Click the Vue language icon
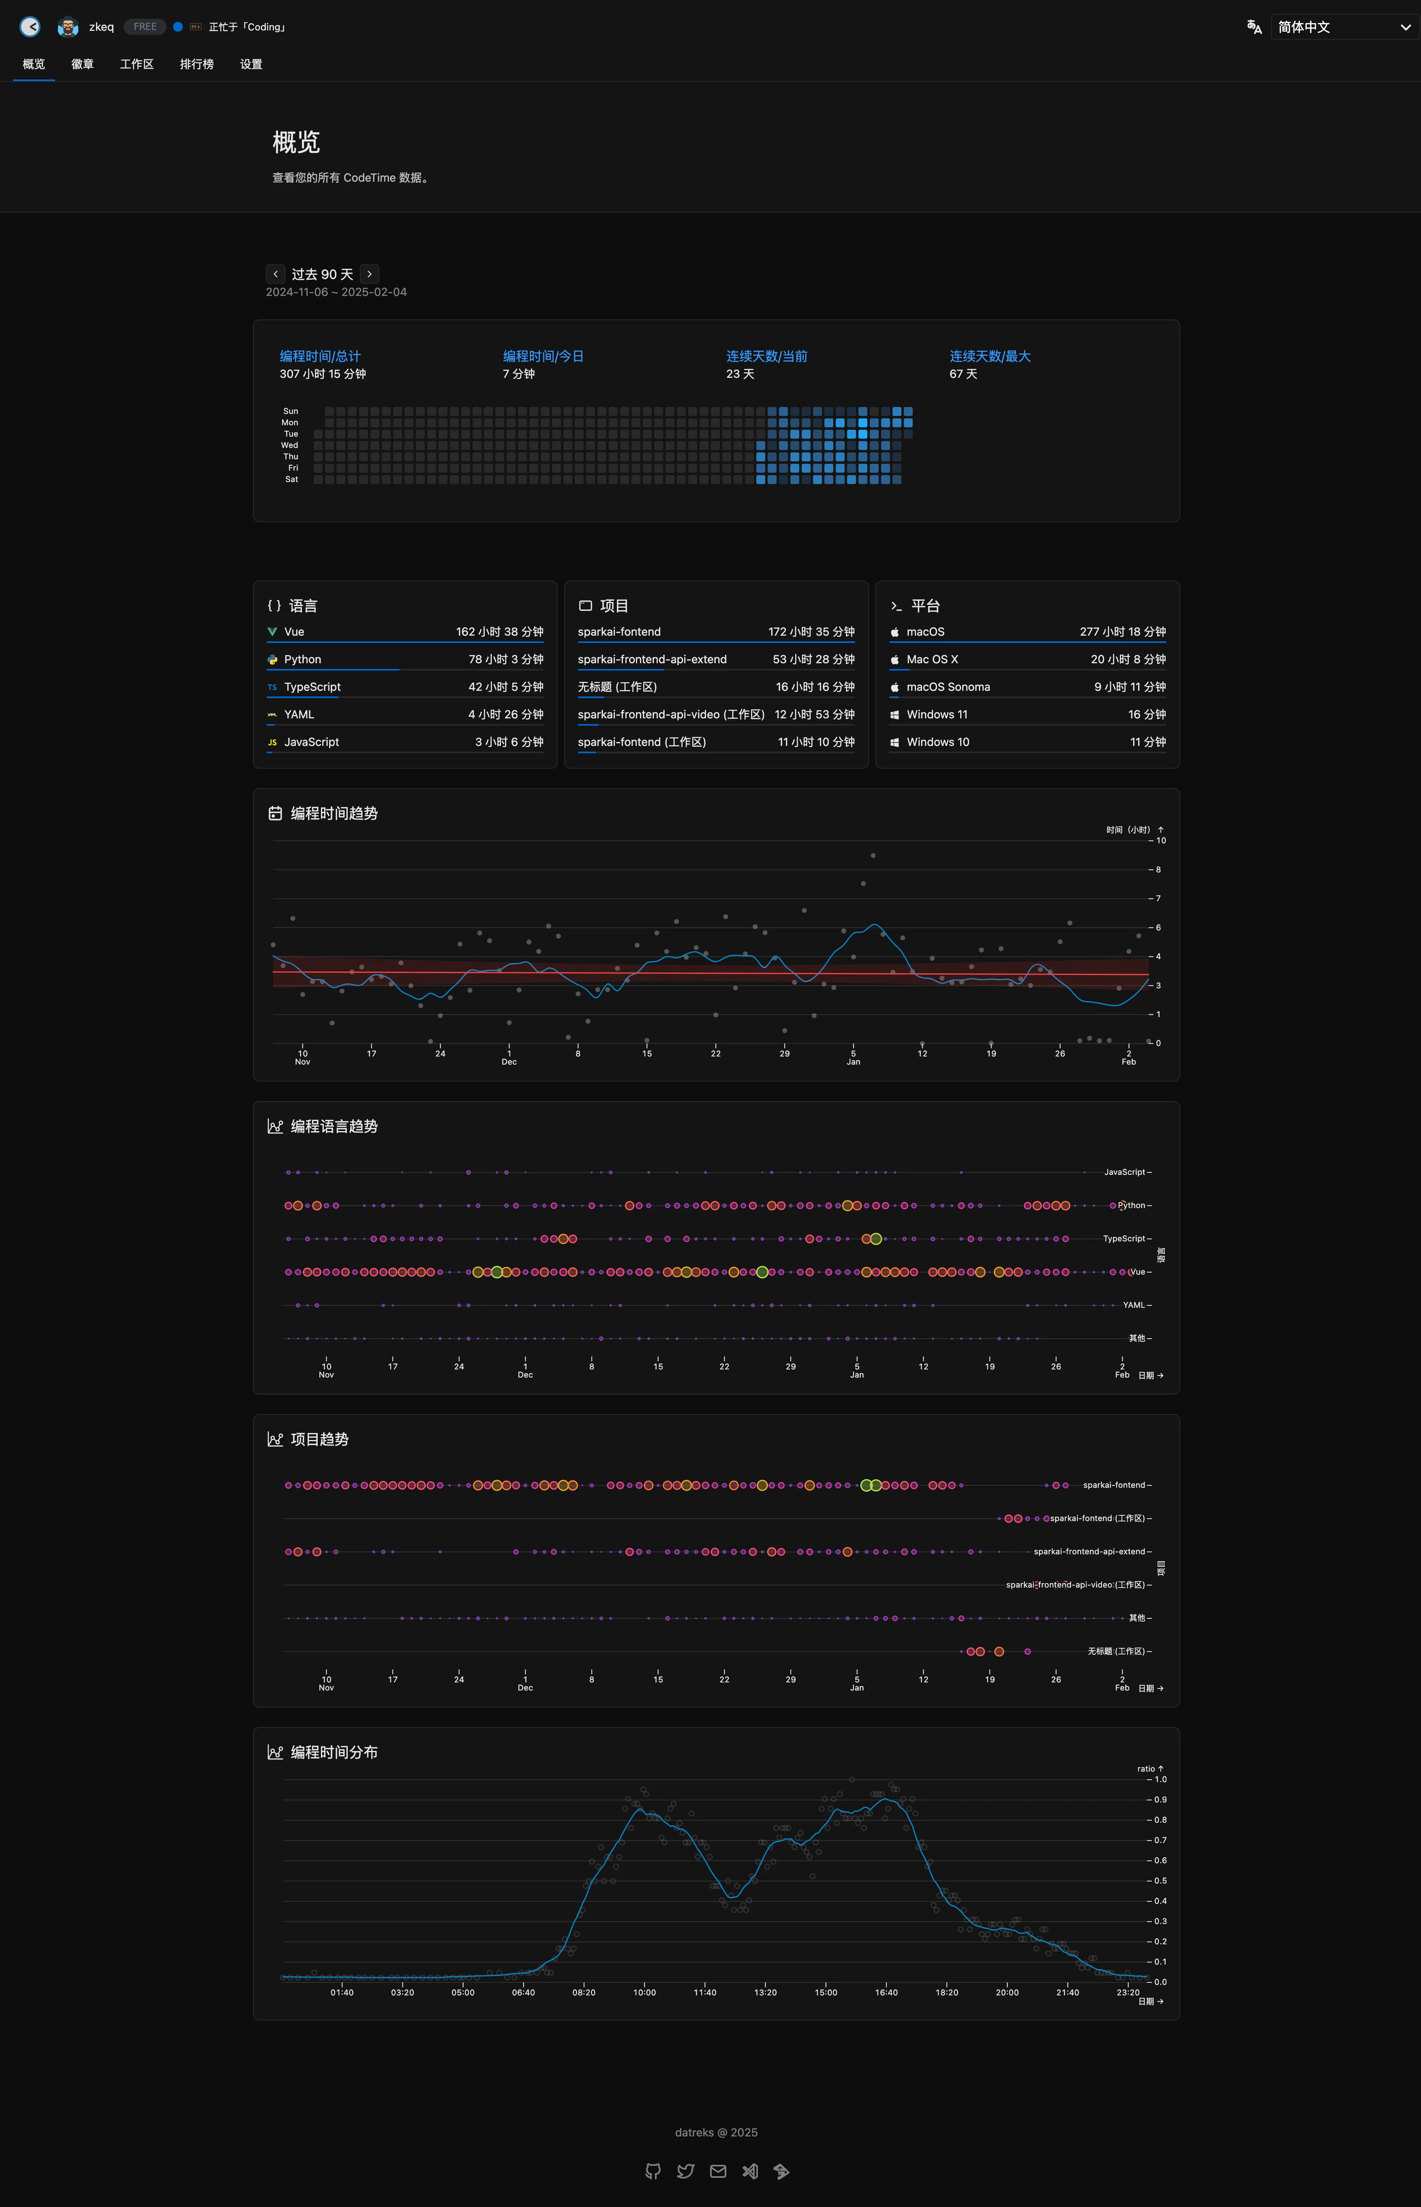 [272, 632]
